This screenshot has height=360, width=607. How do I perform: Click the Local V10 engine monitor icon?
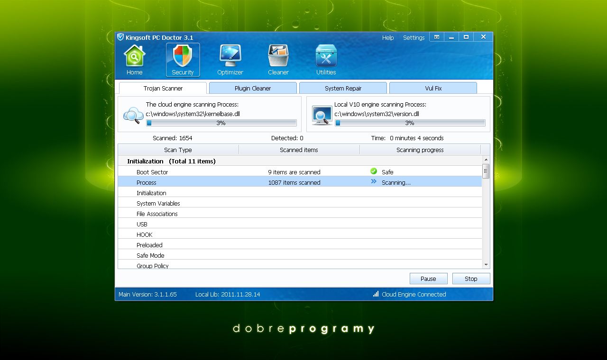click(322, 115)
